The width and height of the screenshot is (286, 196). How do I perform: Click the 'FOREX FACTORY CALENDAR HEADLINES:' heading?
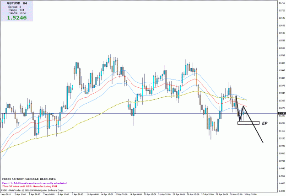click(x=29, y=179)
